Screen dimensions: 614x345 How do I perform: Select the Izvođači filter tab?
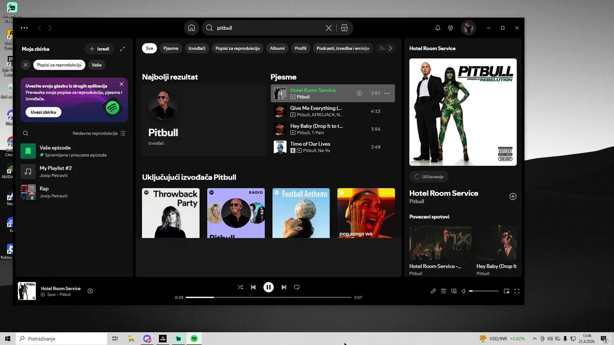tap(197, 48)
